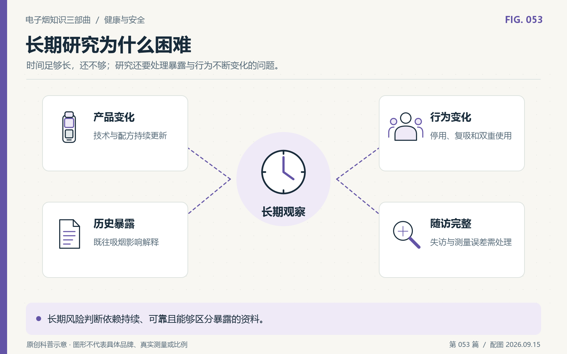567x354 pixels.
Task: Click the footer date 配图 2026.09.15
Action: [515, 344]
